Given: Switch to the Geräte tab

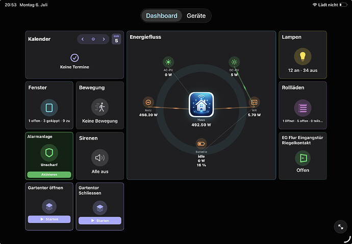Looking at the screenshot, I should pyautogui.click(x=196, y=16).
